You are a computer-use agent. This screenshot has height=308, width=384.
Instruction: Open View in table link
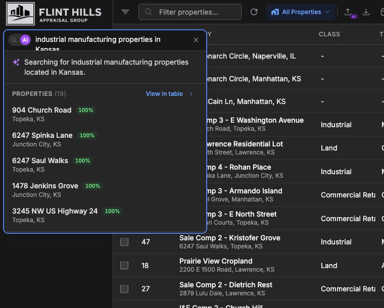pos(164,94)
